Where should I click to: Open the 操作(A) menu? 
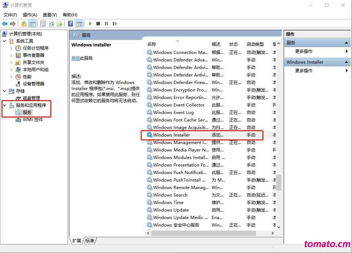(x=30, y=15)
